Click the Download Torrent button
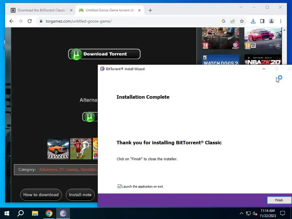The height and width of the screenshot is (219, 292). click(104, 54)
